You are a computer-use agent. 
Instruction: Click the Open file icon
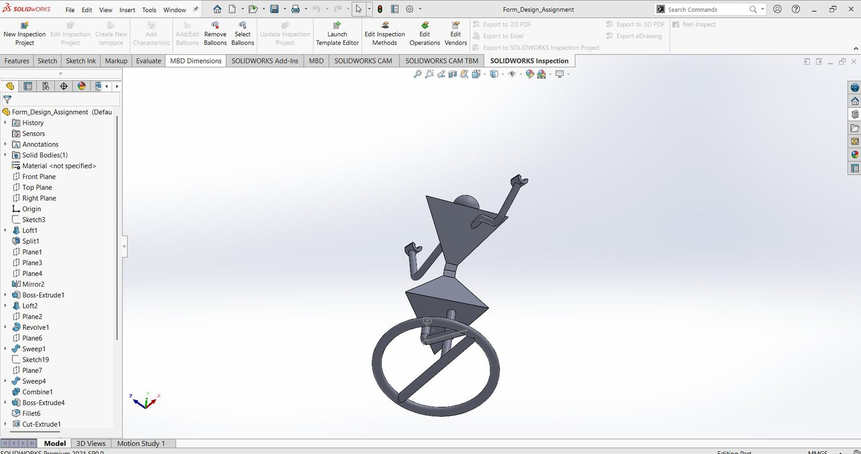[253, 9]
